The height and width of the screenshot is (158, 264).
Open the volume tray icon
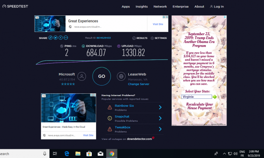tap(235, 154)
